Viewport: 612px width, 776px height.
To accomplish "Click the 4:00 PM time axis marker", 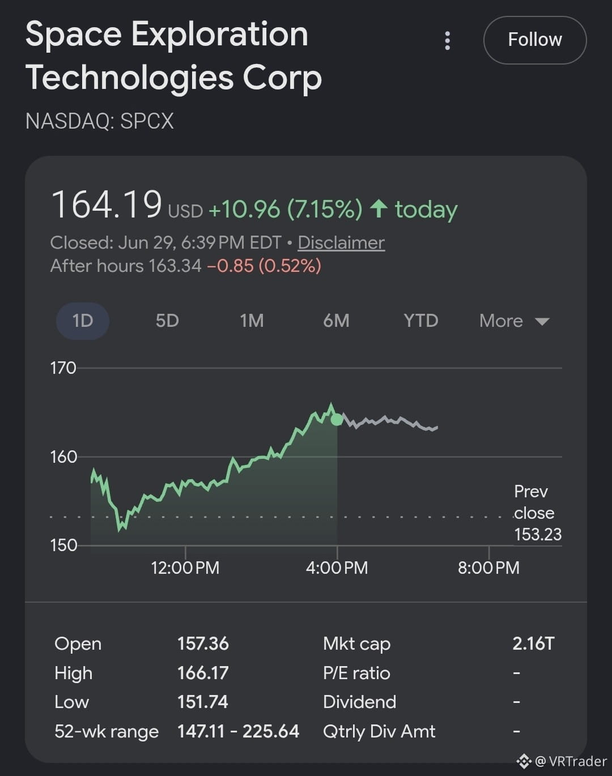I will [x=337, y=567].
